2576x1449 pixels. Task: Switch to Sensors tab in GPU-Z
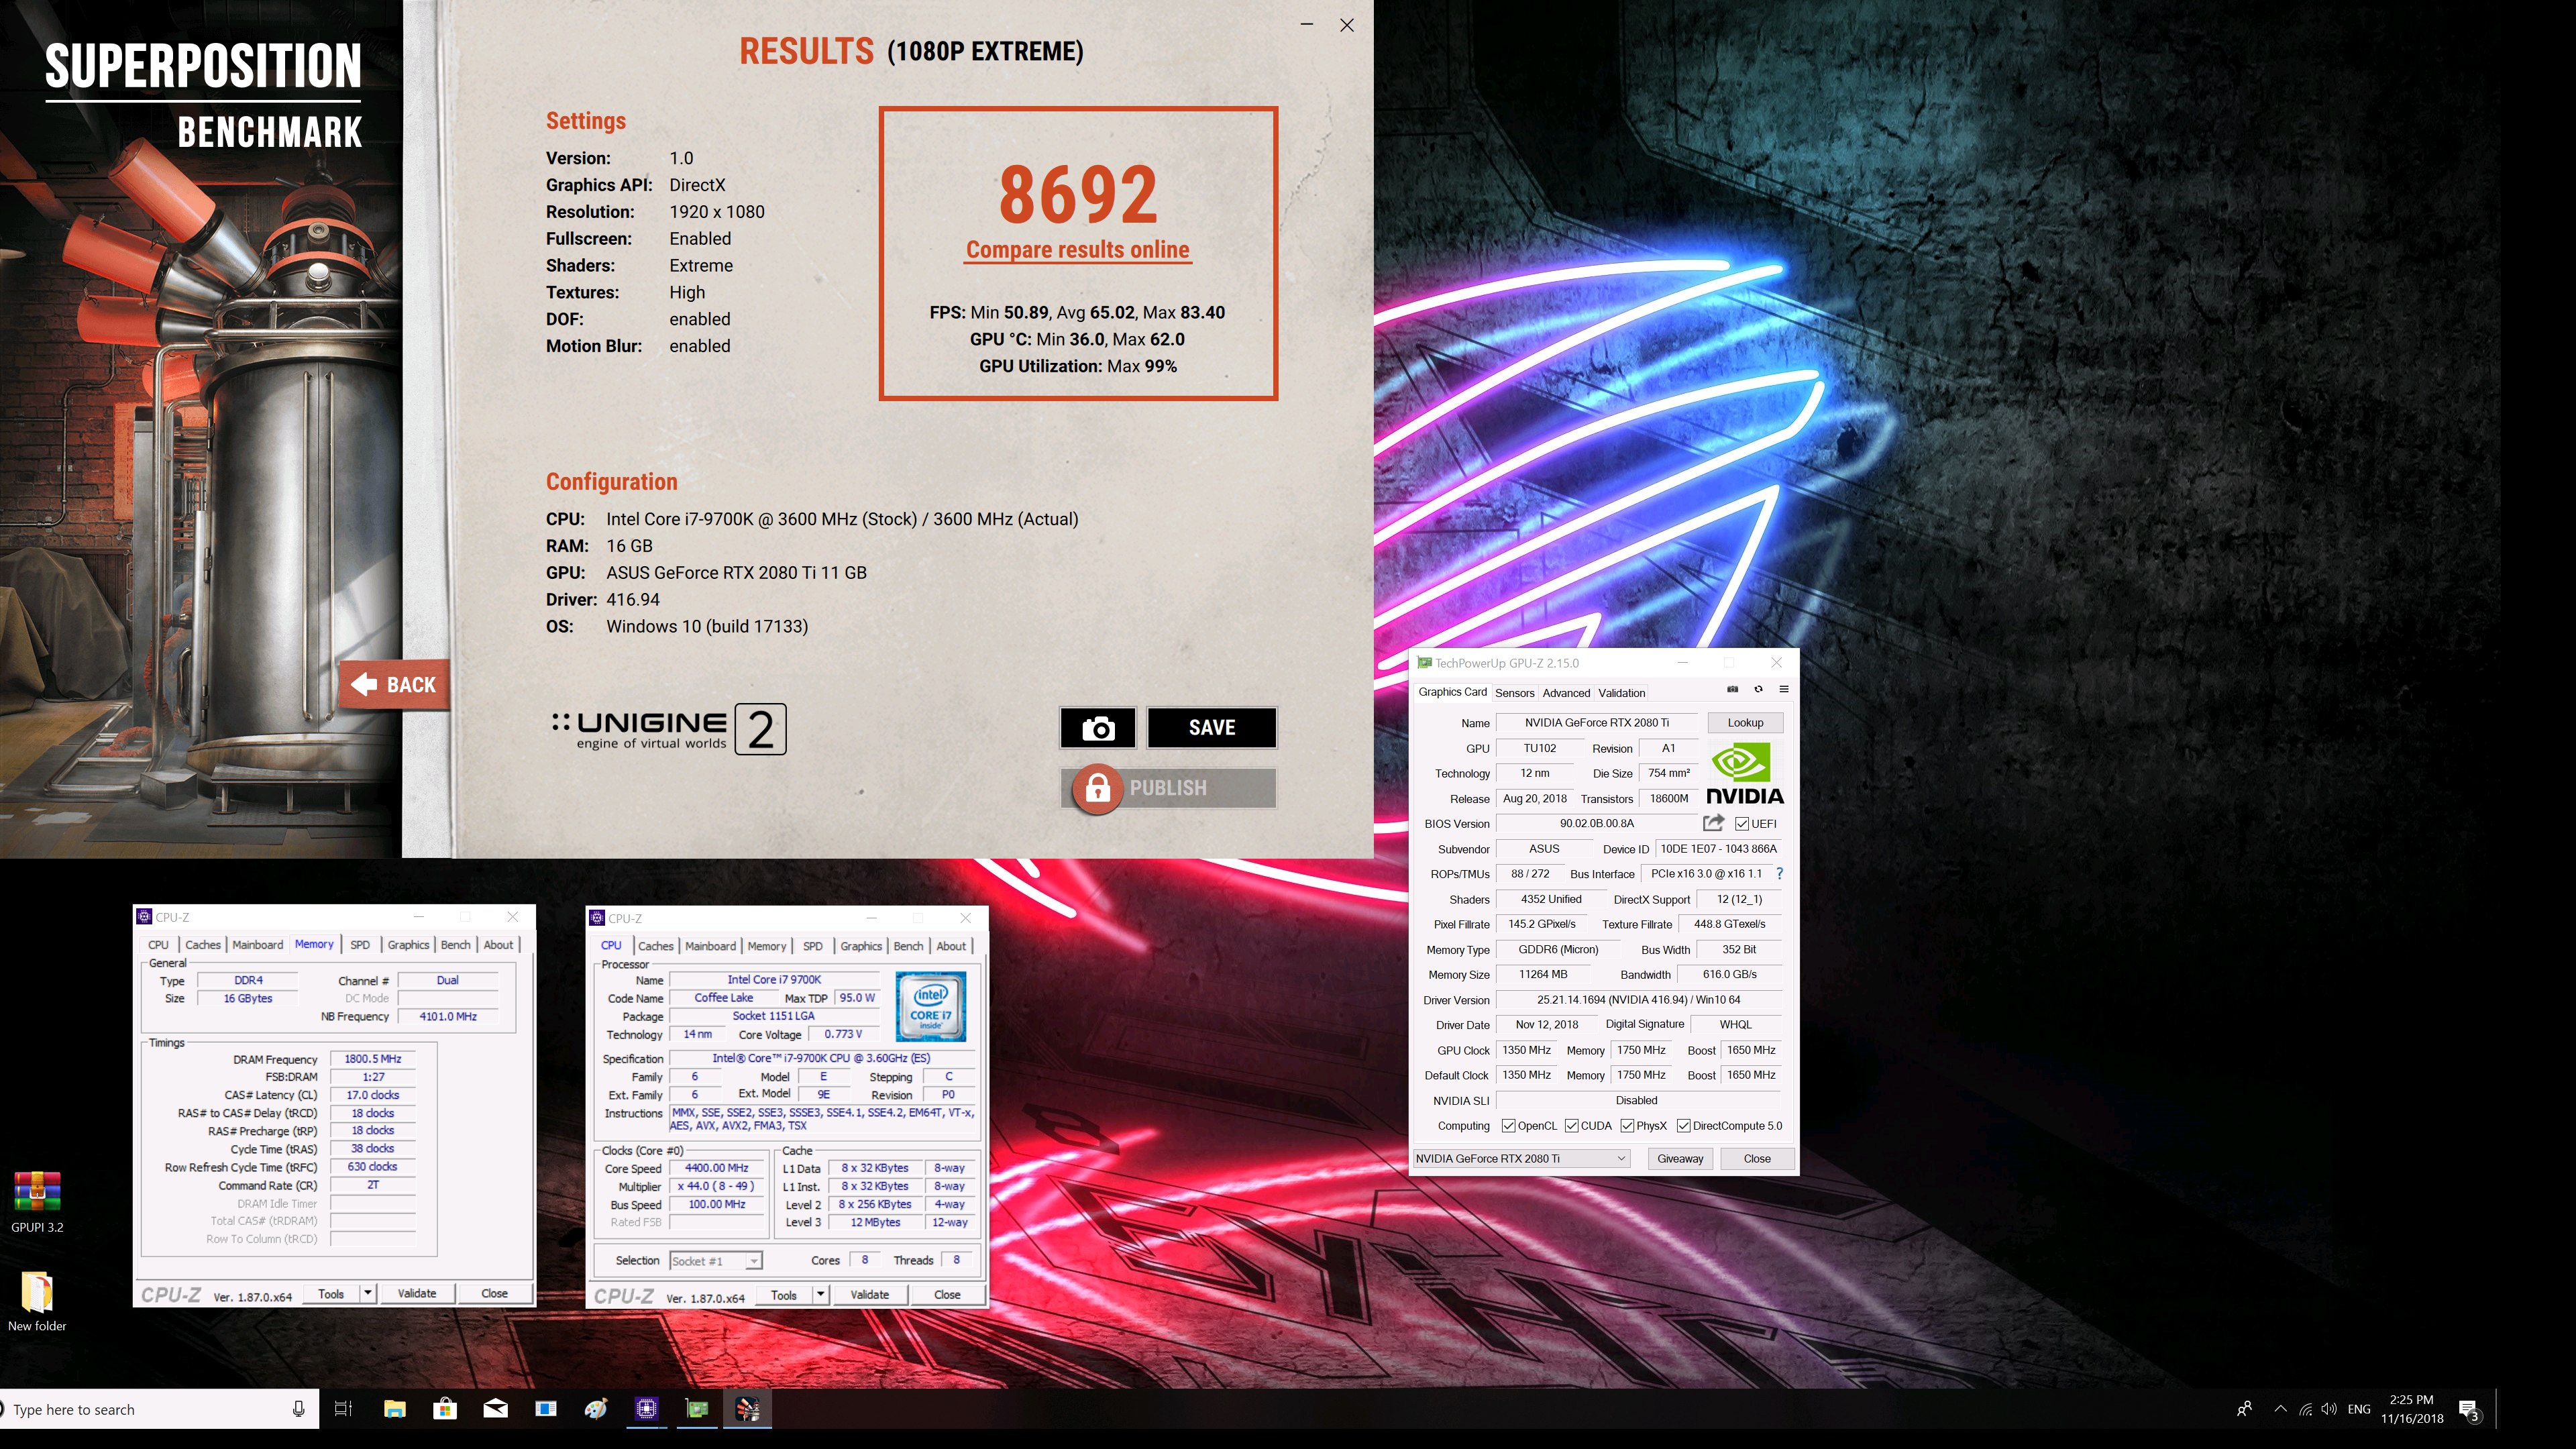pos(1514,692)
